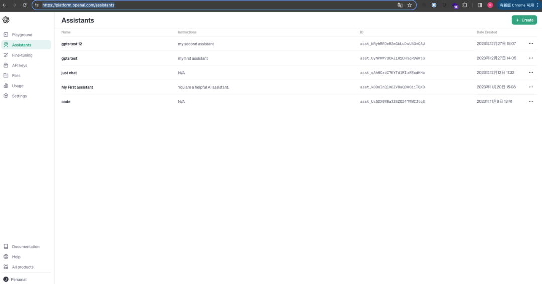Viewport: 542px width, 284px height.
Task: Open the Personal account switcher
Action: (x=26, y=279)
